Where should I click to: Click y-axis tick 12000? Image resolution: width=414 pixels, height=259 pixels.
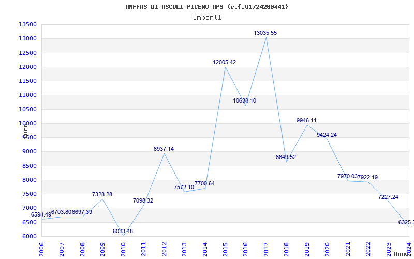pyautogui.click(x=27, y=67)
